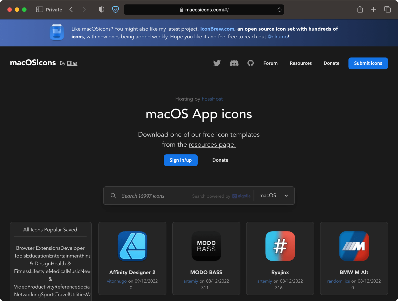This screenshot has height=301, width=398.
Task: Select the Affinity Designer 2 icon
Action: click(x=132, y=246)
